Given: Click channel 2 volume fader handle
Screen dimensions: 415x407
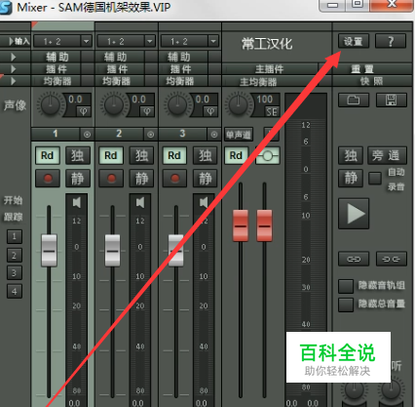Looking at the screenshot, I should tap(112, 251).
